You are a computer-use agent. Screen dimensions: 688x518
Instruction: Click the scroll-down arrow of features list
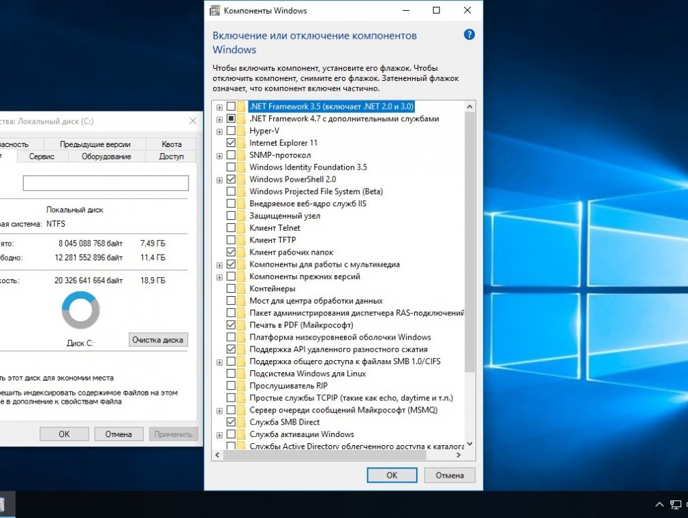[469, 444]
